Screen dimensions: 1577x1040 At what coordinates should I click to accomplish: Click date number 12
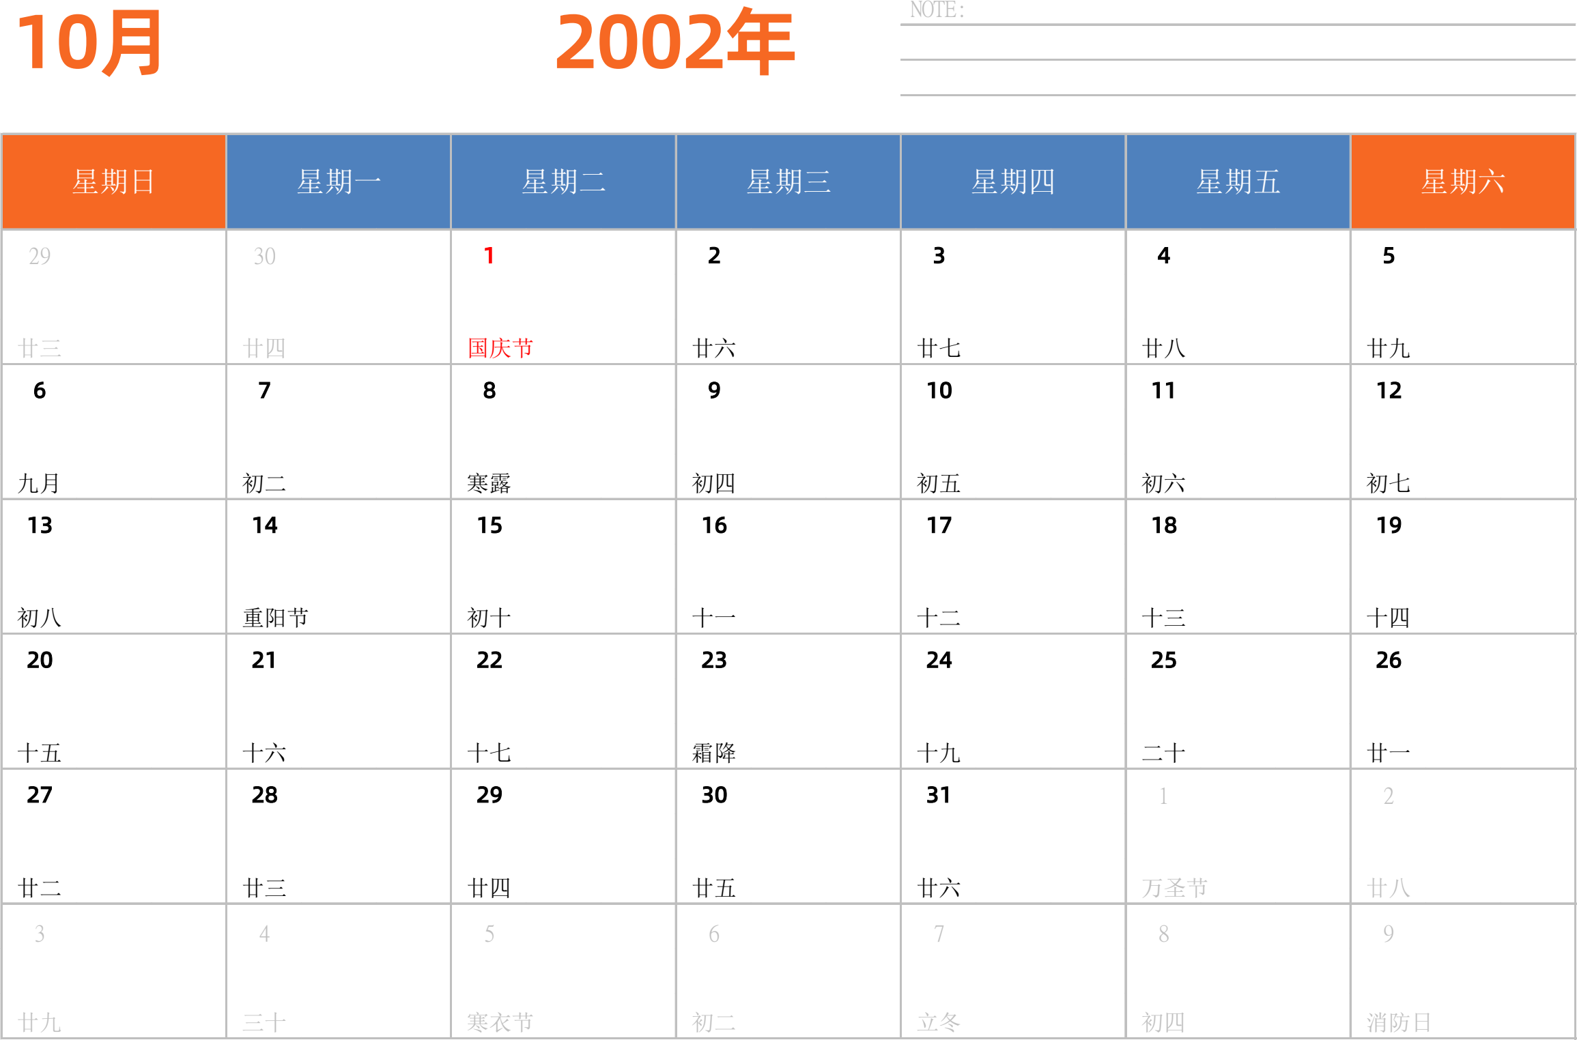(x=1389, y=390)
